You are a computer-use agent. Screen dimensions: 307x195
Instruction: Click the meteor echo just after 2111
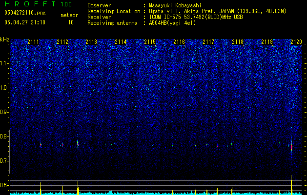[41, 145]
